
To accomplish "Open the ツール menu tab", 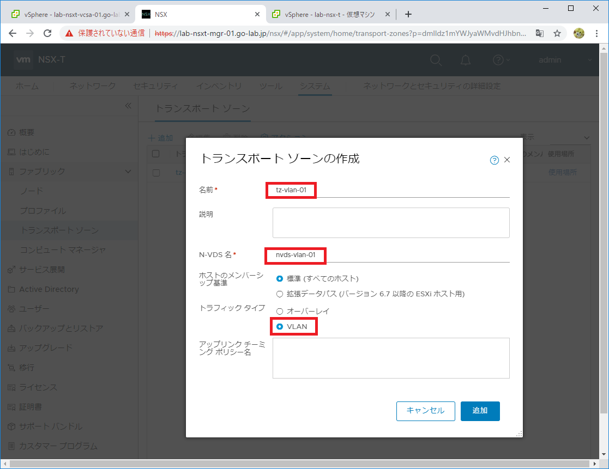I will click(x=271, y=86).
